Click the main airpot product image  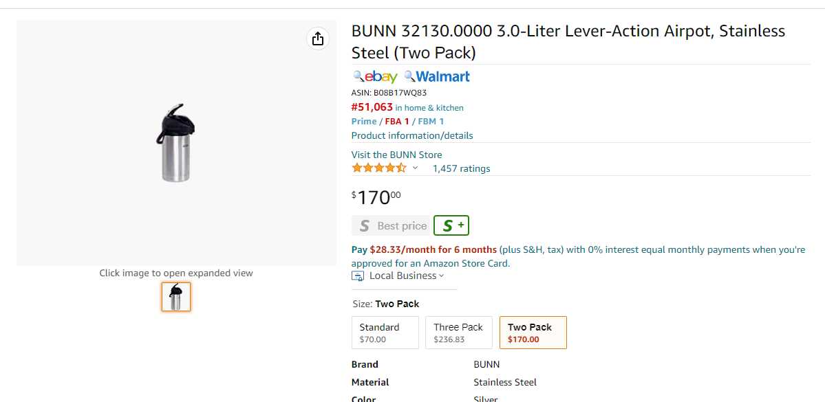[x=176, y=142]
